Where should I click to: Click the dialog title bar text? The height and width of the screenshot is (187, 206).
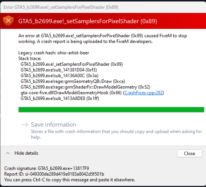click(x=61, y=7)
